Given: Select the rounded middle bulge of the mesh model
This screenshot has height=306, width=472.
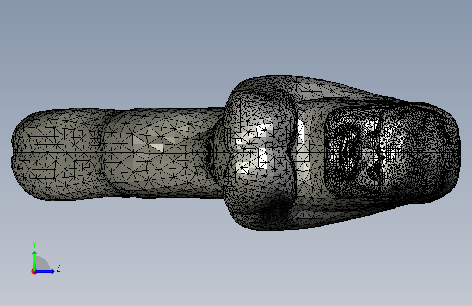Looking at the screenshot, I should (x=260, y=152).
